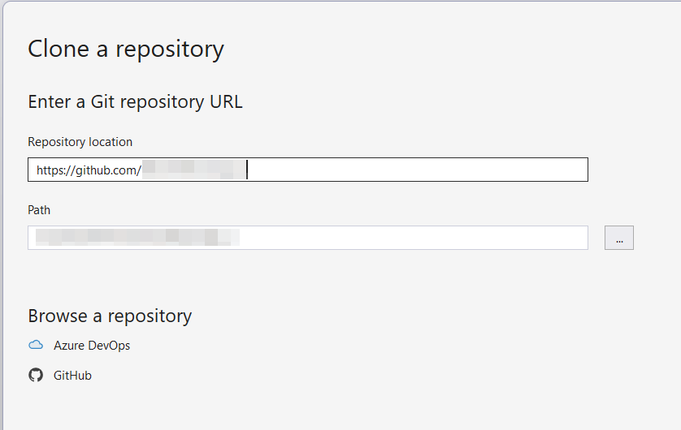Click empty space at end of Repository location field
Screen dimensions: 681x430
417,170
